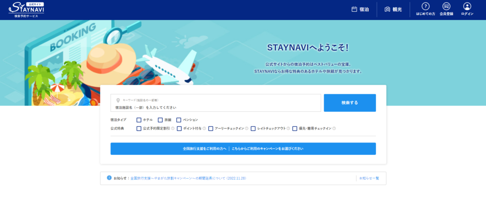Image resolution: width=486 pixels, height=199 pixels.
Task: Click the location pin icon in search field
Action: pos(118,100)
